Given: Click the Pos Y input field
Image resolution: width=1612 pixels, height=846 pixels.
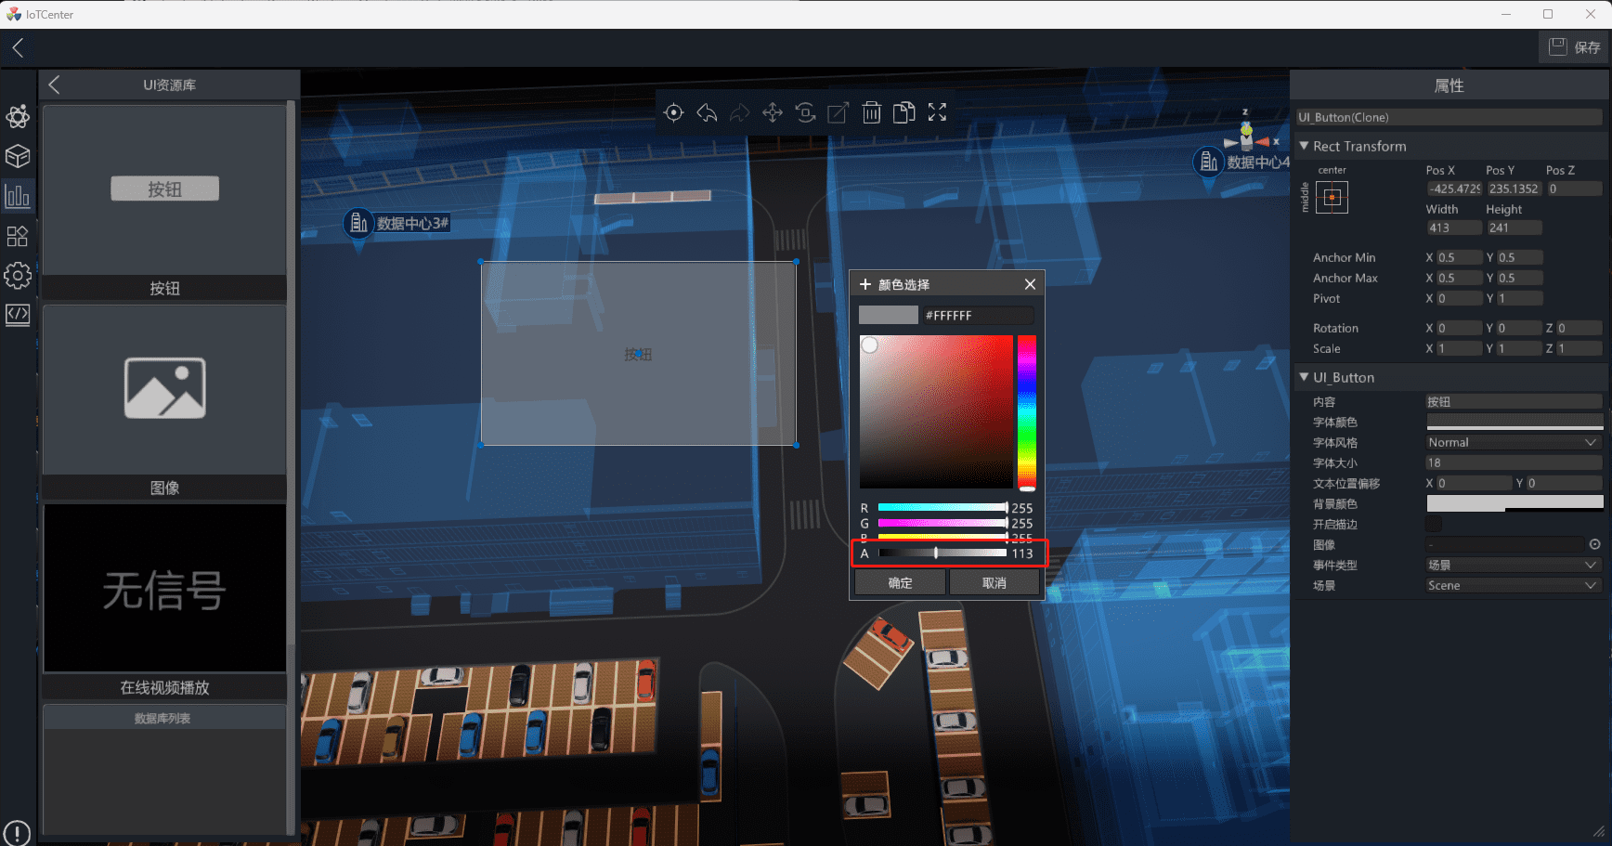Looking at the screenshot, I should (x=1514, y=189).
